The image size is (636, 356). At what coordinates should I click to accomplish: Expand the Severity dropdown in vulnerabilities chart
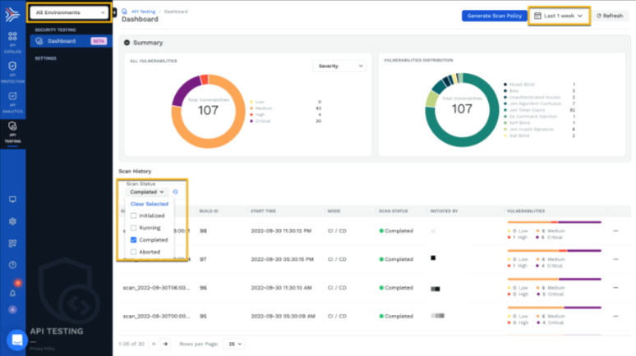tap(339, 66)
